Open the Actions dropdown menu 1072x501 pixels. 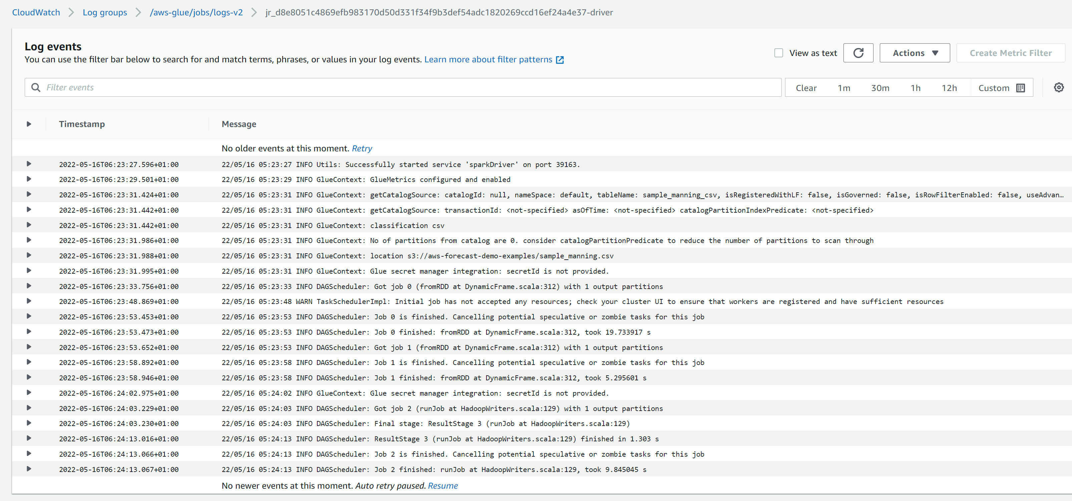click(914, 53)
